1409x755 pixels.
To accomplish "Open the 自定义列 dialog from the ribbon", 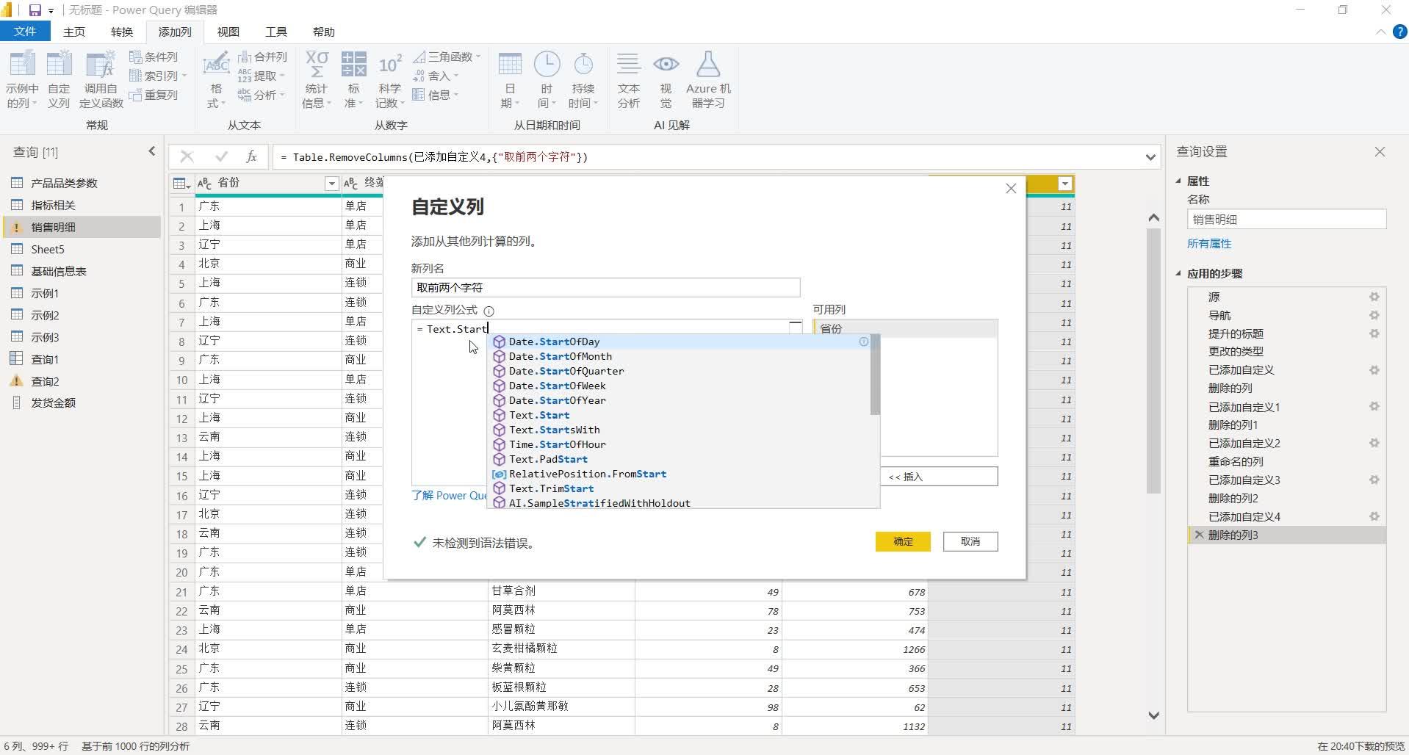I will coord(59,77).
